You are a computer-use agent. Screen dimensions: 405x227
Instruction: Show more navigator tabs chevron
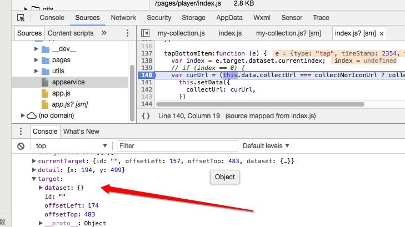point(104,33)
